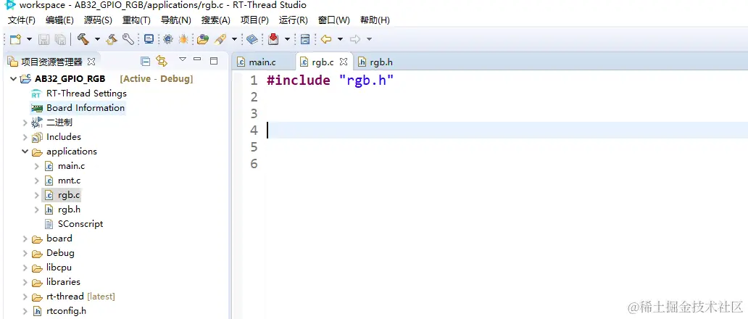Viewport: 748px width, 319px height.
Task: Maximize the project explorer panel
Action: coord(214,61)
